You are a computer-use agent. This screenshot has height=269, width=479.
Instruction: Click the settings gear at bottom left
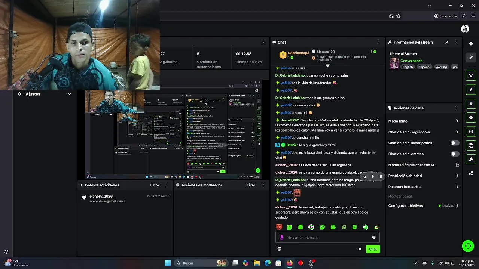[x=6, y=252]
